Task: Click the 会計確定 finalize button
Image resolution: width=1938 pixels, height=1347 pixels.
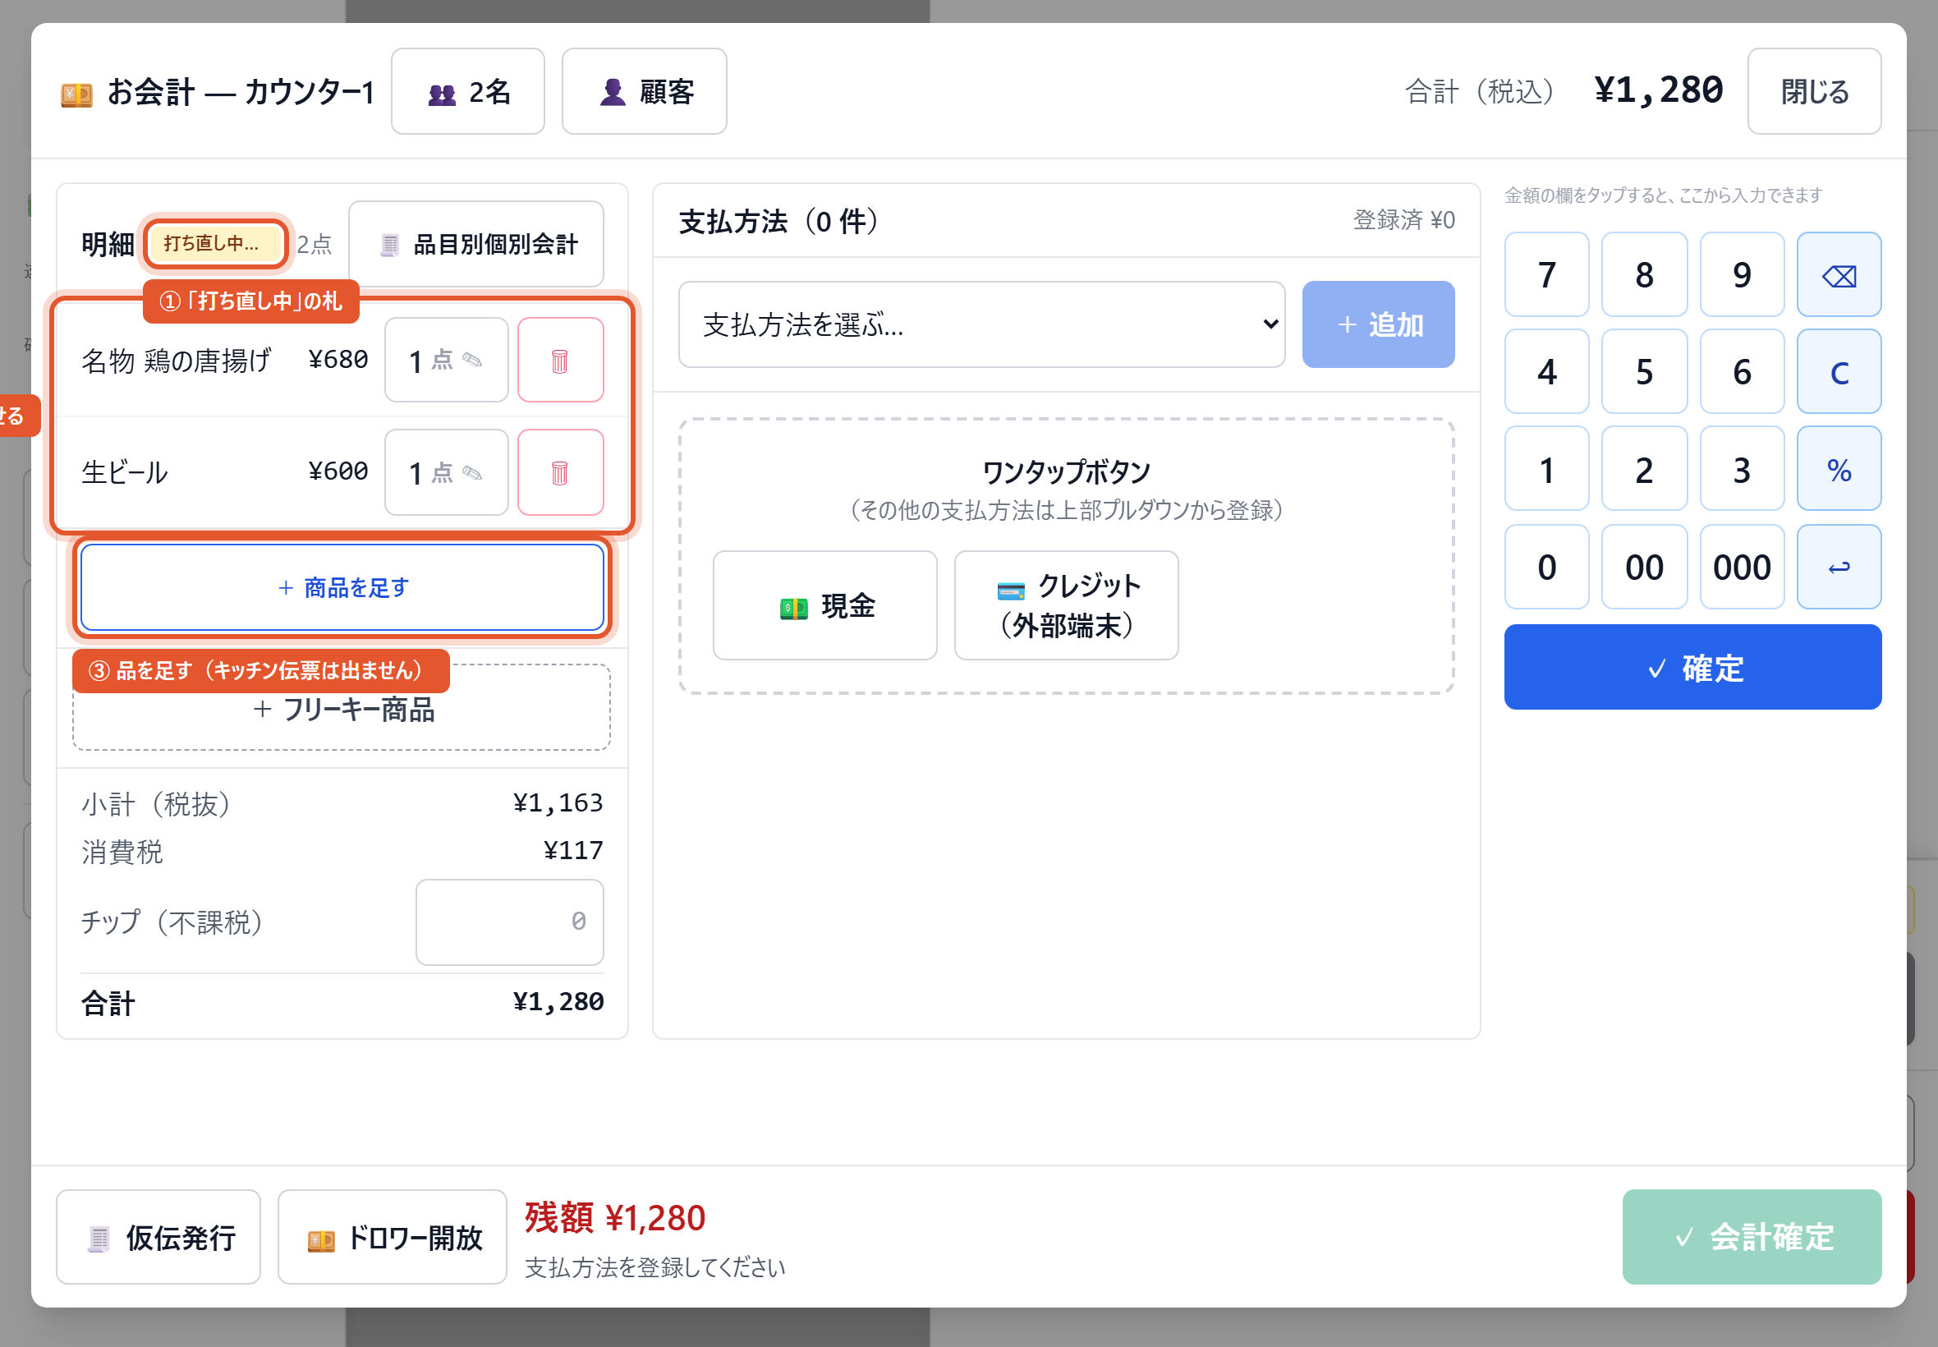Action: pyautogui.click(x=1752, y=1237)
